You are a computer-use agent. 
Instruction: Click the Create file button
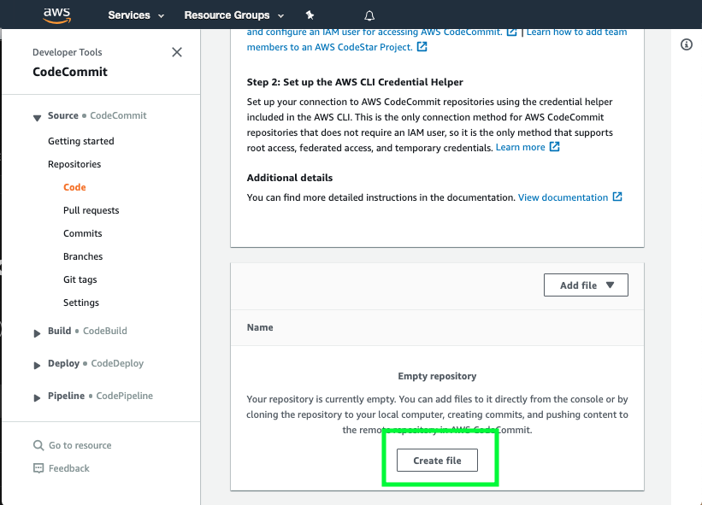437,461
